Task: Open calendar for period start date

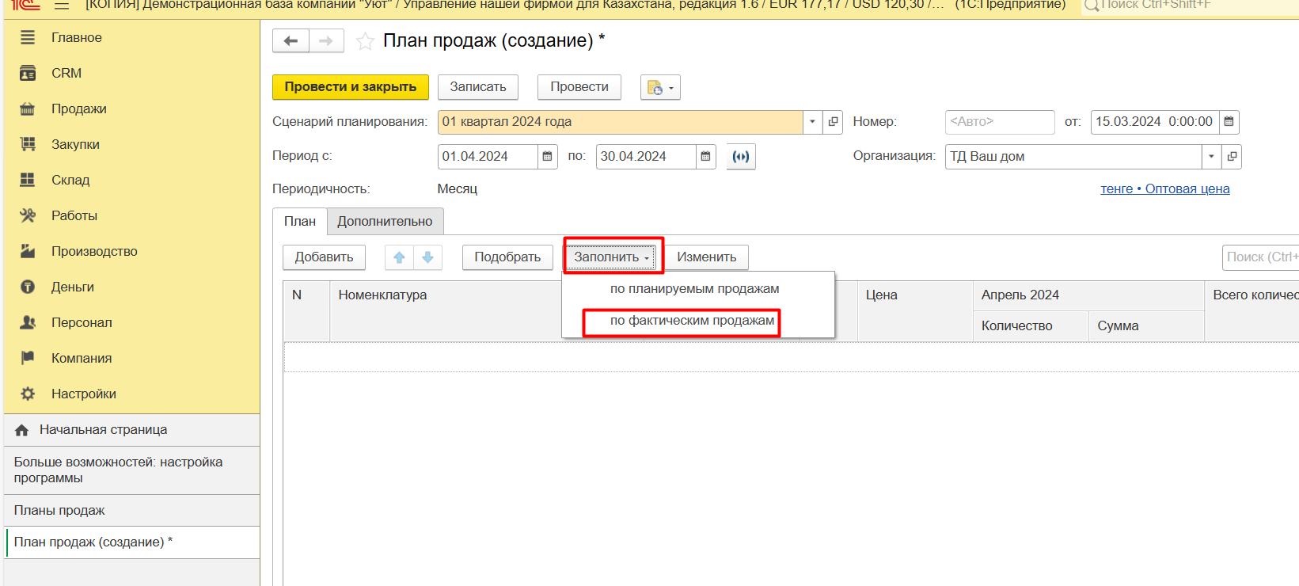Action: (x=547, y=157)
